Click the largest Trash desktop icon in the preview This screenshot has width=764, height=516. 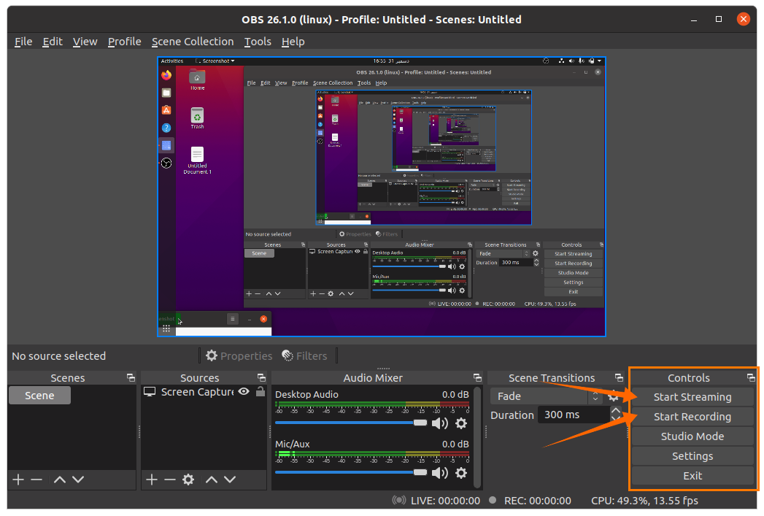point(197,115)
